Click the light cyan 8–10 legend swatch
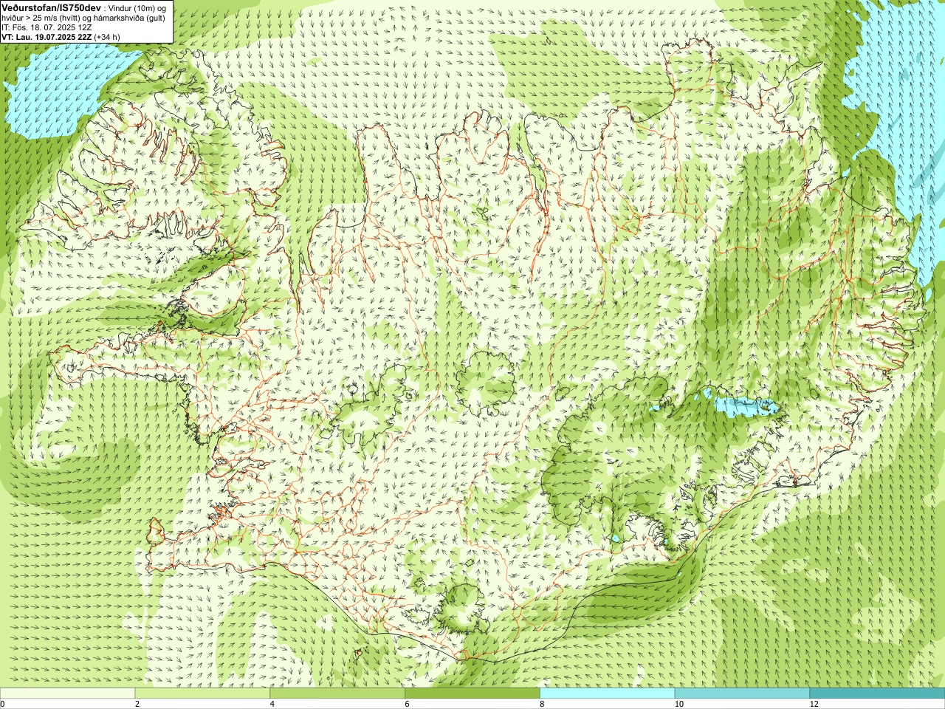Image resolution: width=945 pixels, height=709 pixels. click(x=608, y=693)
